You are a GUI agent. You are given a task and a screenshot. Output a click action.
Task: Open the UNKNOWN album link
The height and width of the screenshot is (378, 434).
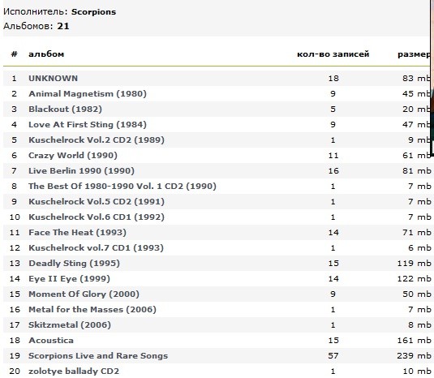click(x=54, y=79)
